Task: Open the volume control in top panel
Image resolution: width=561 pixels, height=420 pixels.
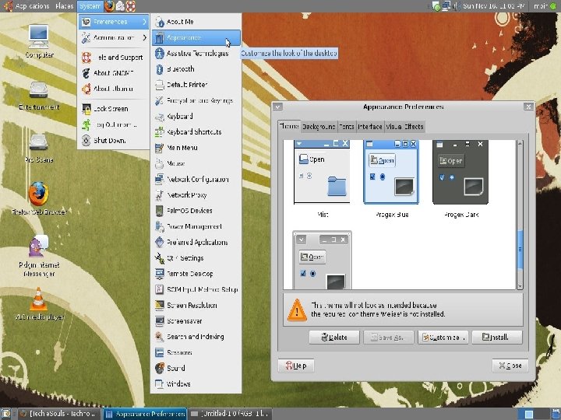Action: (457, 6)
